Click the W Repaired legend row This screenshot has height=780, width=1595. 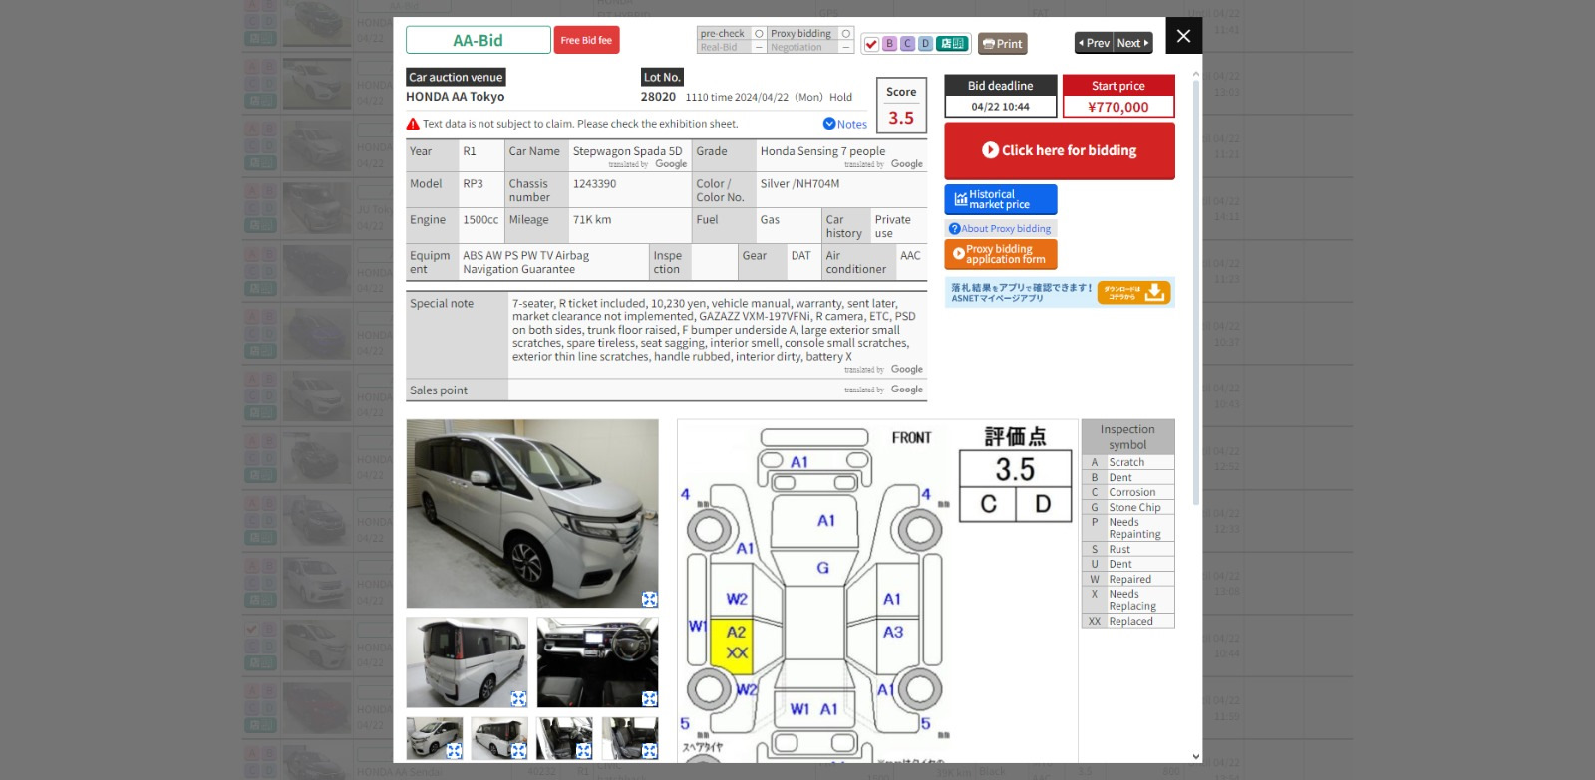coord(1127,579)
